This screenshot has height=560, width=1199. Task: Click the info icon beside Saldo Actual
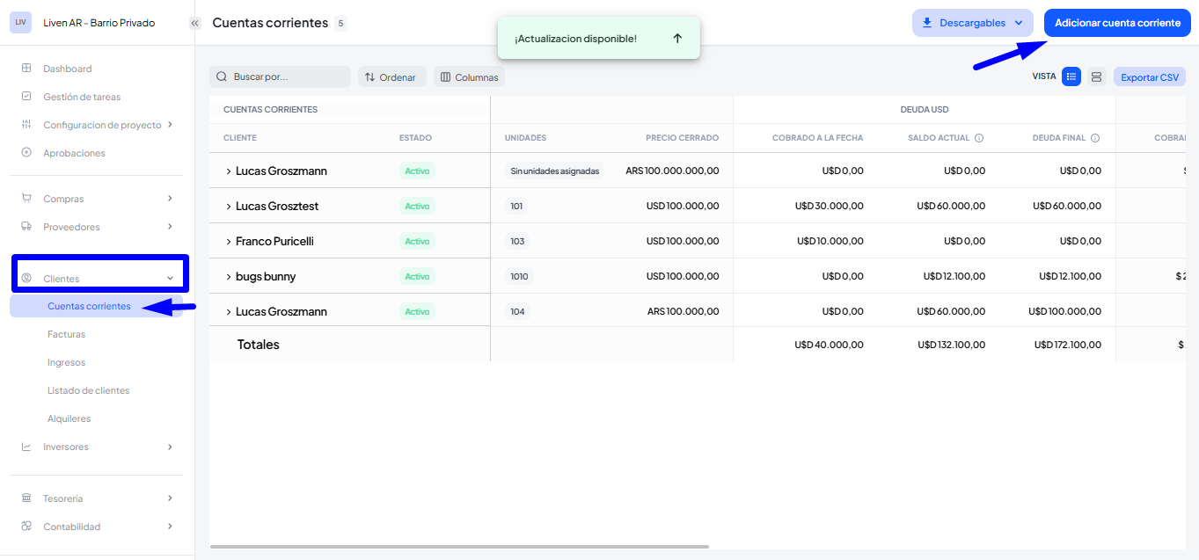(x=979, y=138)
